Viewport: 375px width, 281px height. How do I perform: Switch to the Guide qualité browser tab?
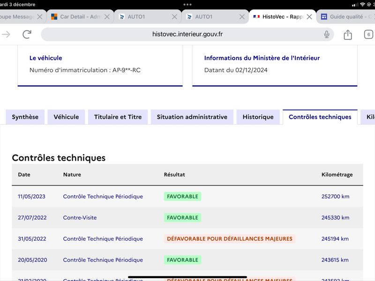click(x=347, y=17)
